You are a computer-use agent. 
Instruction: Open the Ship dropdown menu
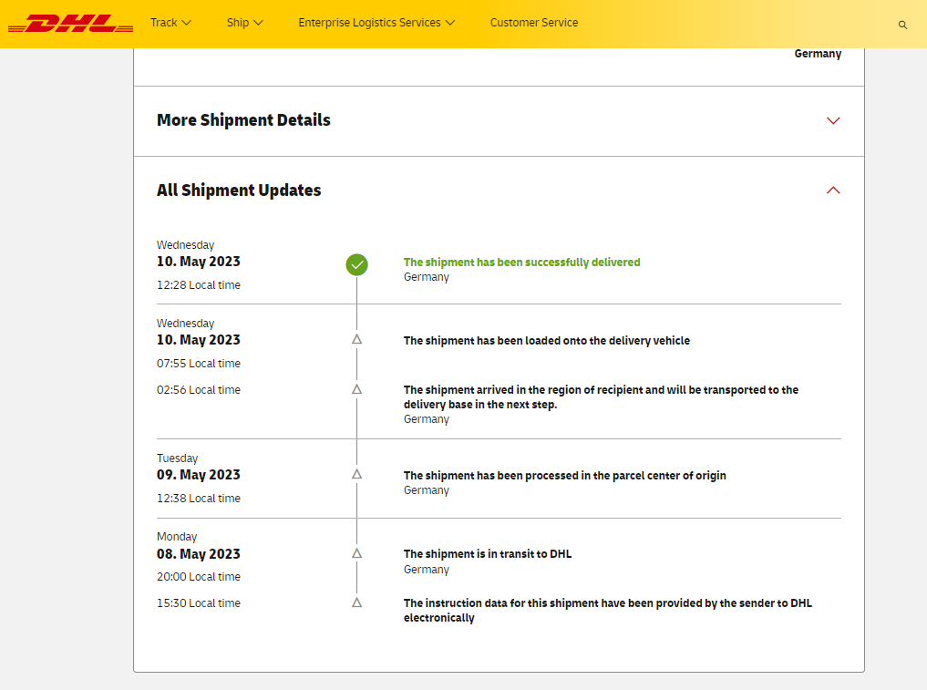tap(244, 23)
